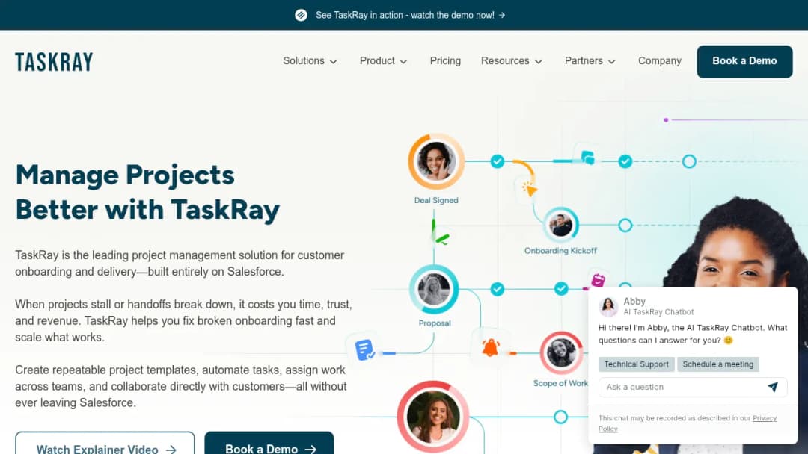
Task: Open the watch the demo banner link
Action: [x=410, y=16]
